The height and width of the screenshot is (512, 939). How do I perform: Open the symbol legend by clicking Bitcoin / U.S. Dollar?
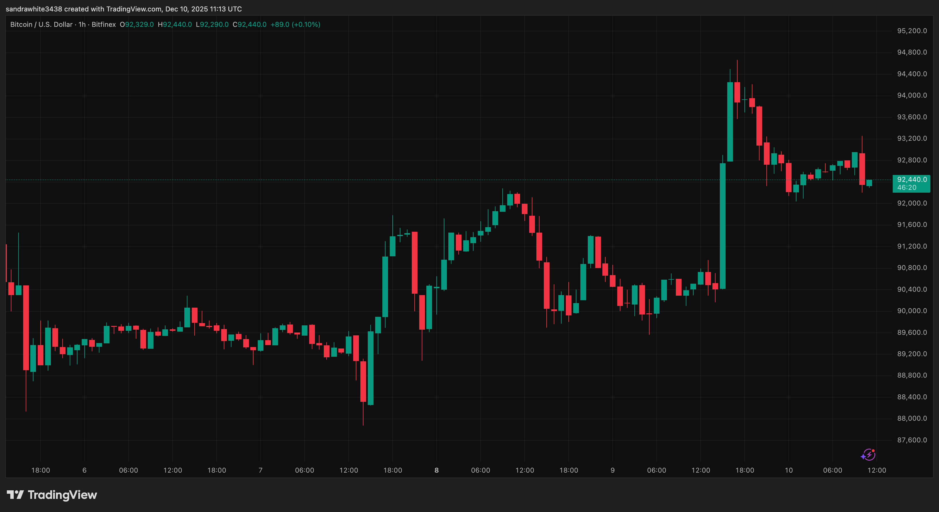point(41,24)
